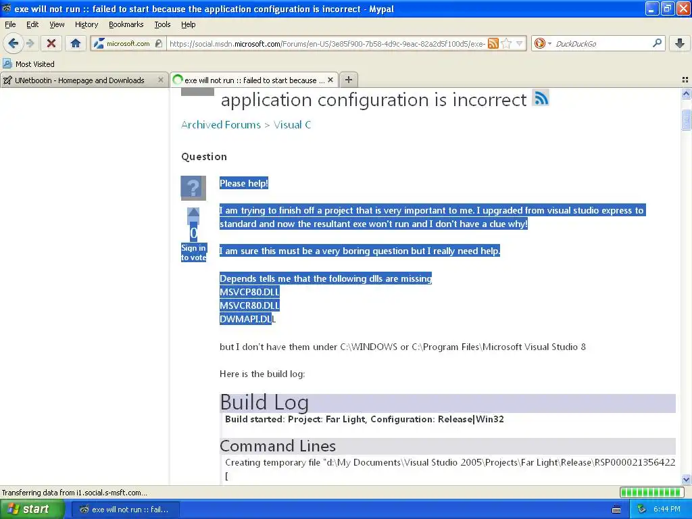Image resolution: width=692 pixels, height=519 pixels.
Task: Open the View menu
Action: tap(57, 24)
